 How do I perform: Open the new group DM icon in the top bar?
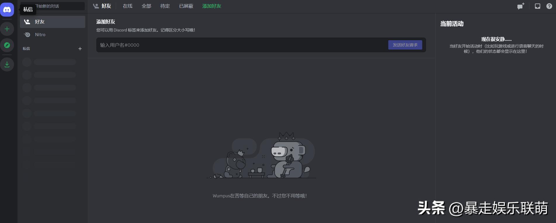click(x=521, y=6)
